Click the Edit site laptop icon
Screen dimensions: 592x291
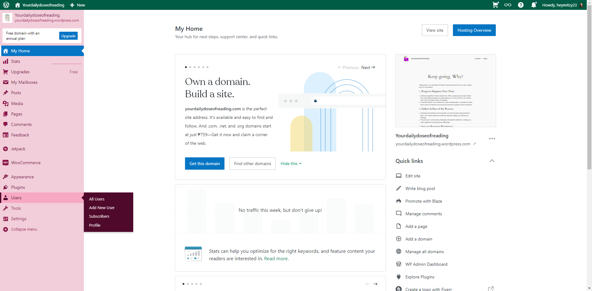(399, 176)
